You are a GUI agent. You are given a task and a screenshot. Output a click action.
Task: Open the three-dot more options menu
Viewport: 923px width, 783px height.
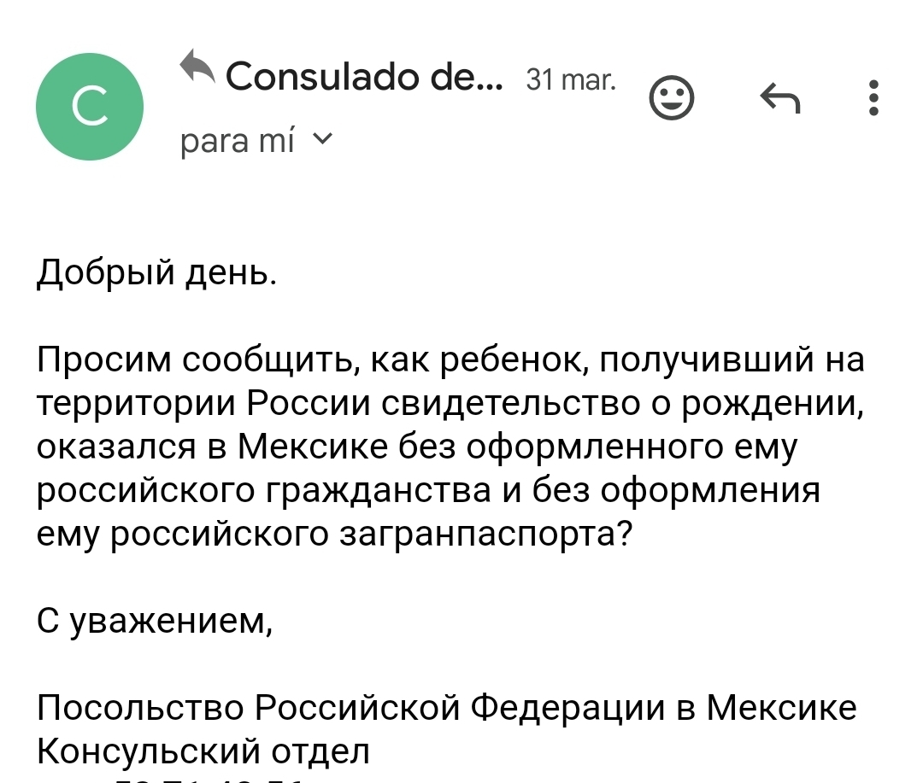pyautogui.click(x=873, y=98)
